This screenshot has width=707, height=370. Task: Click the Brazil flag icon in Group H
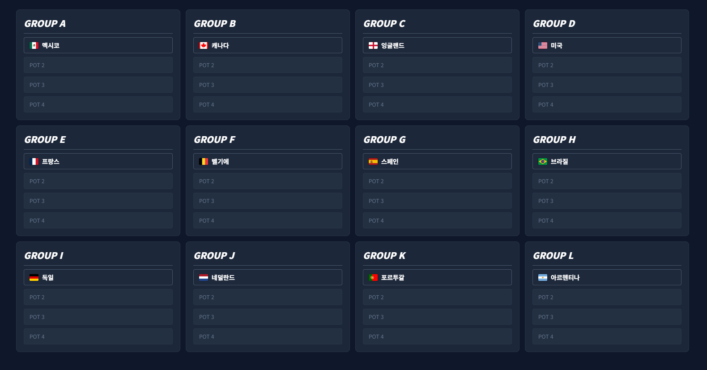(543, 161)
